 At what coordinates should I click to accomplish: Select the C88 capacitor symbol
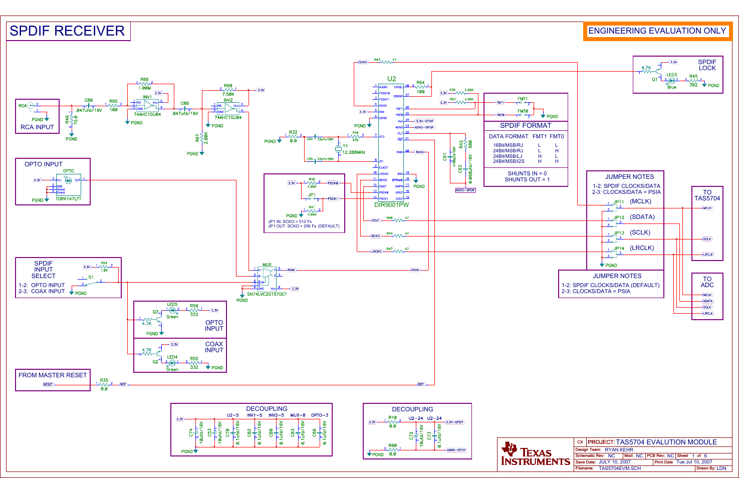pos(89,106)
